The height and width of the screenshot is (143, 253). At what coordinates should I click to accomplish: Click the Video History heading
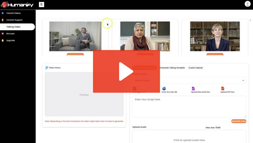[x=55, y=68]
